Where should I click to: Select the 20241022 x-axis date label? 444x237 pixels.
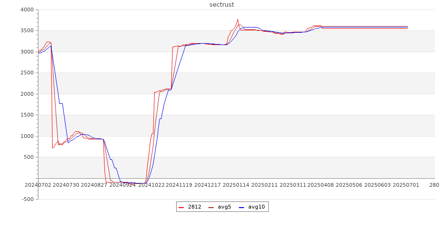pyautogui.click(x=151, y=185)
